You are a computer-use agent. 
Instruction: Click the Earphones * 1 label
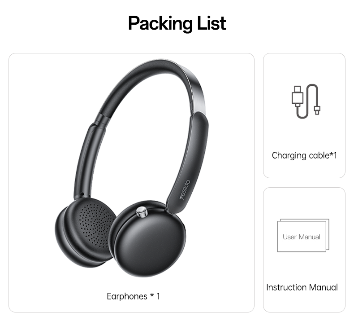(133, 296)
